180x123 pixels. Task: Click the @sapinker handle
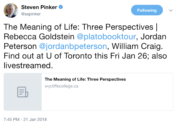(31, 13)
